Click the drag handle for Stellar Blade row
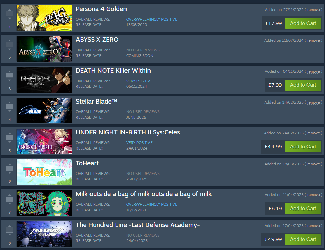The height and width of the screenshot is (250, 325). pos(10,107)
